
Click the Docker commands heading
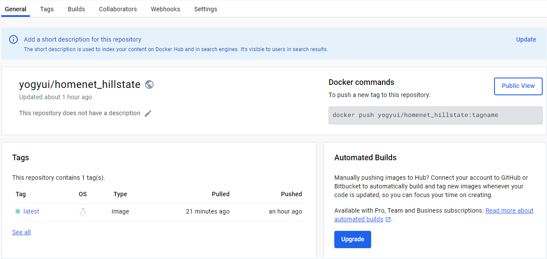coord(361,82)
